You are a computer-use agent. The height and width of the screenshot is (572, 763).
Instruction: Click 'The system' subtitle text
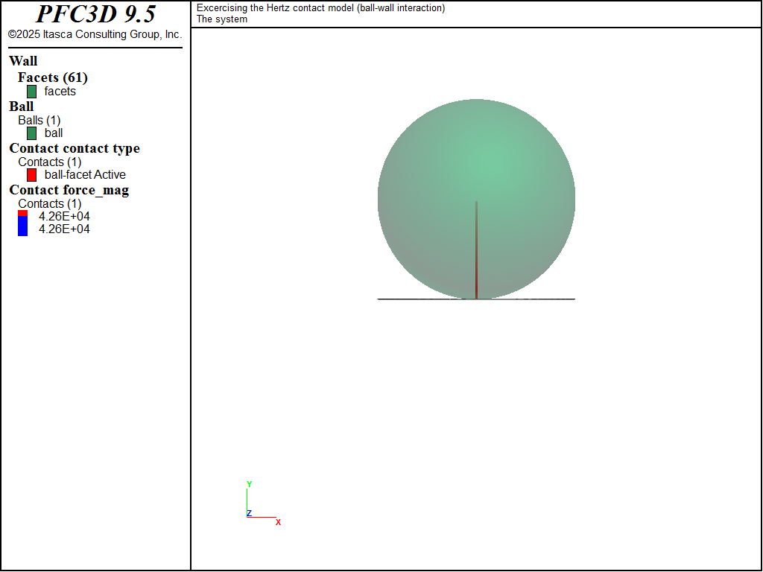pos(222,19)
